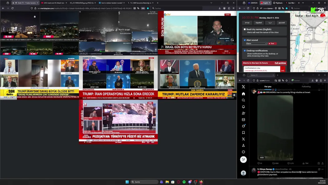Switch to LIVE: Israel and US Attack Iran tab
Viewport: 328px width, 185px height.
pyautogui.click(x=54, y=3)
